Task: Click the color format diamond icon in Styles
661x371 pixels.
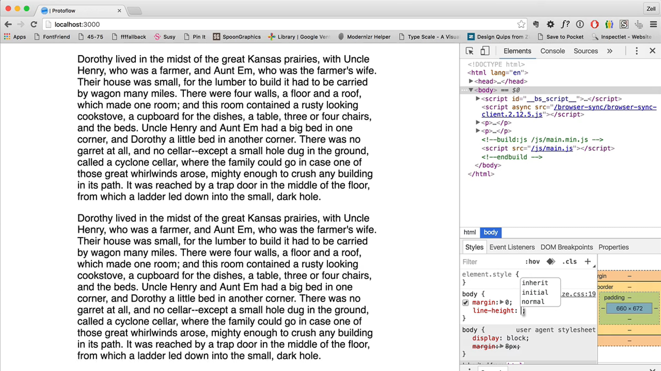Action: tap(551, 261)
